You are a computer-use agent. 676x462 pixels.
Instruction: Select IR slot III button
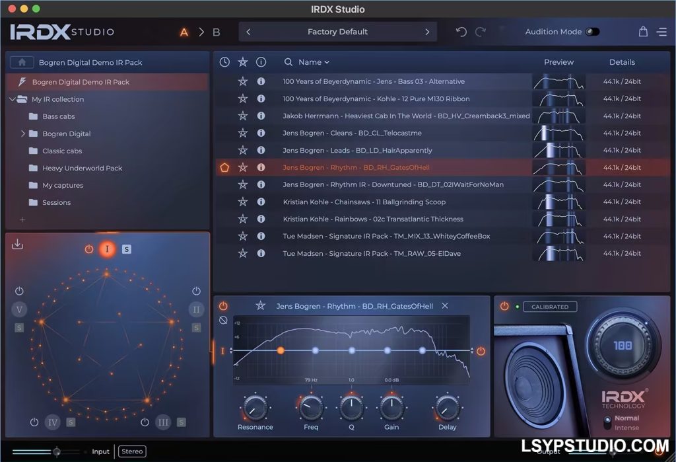(163, 422)
